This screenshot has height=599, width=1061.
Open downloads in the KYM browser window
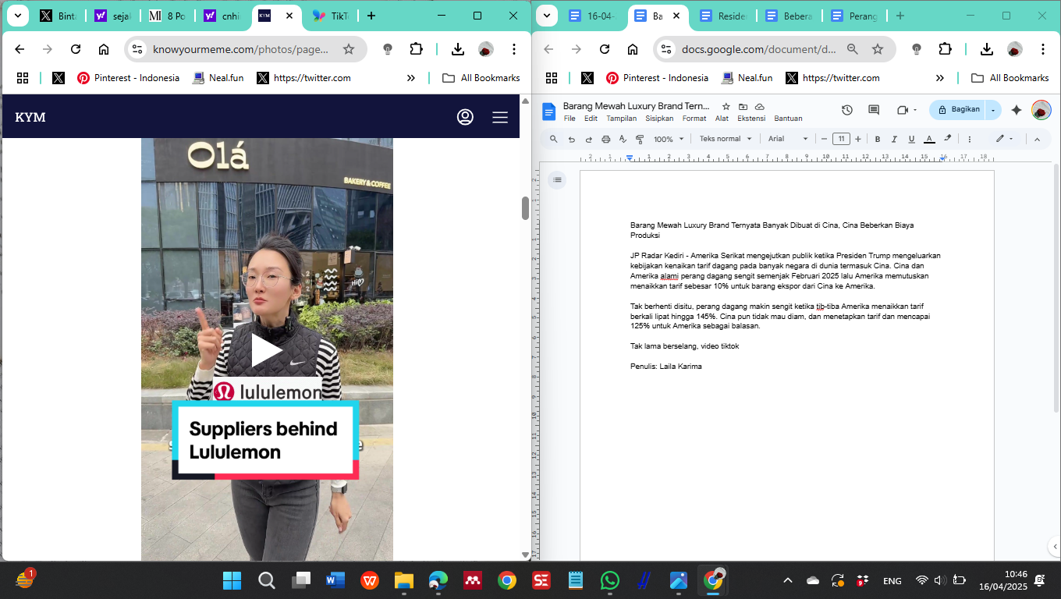click(x=458, y=49)
